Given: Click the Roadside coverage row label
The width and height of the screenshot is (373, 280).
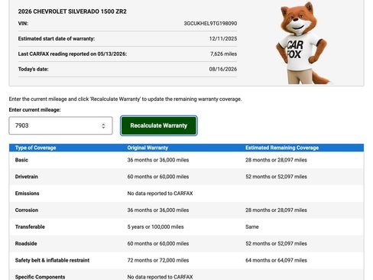Looking at the screenshot, I should pos(26,243).
